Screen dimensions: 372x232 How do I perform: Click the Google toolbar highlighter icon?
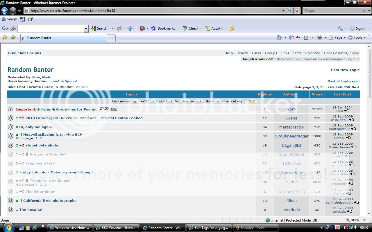232,28
